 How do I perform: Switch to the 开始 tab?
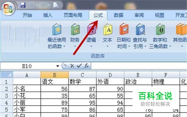(27, 15)
